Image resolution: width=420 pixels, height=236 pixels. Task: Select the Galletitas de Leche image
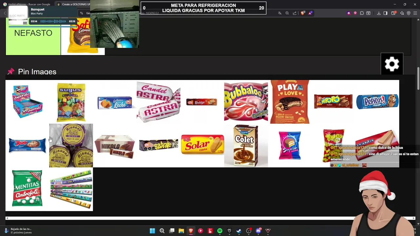pyautogui.click(x=115, y=102)
